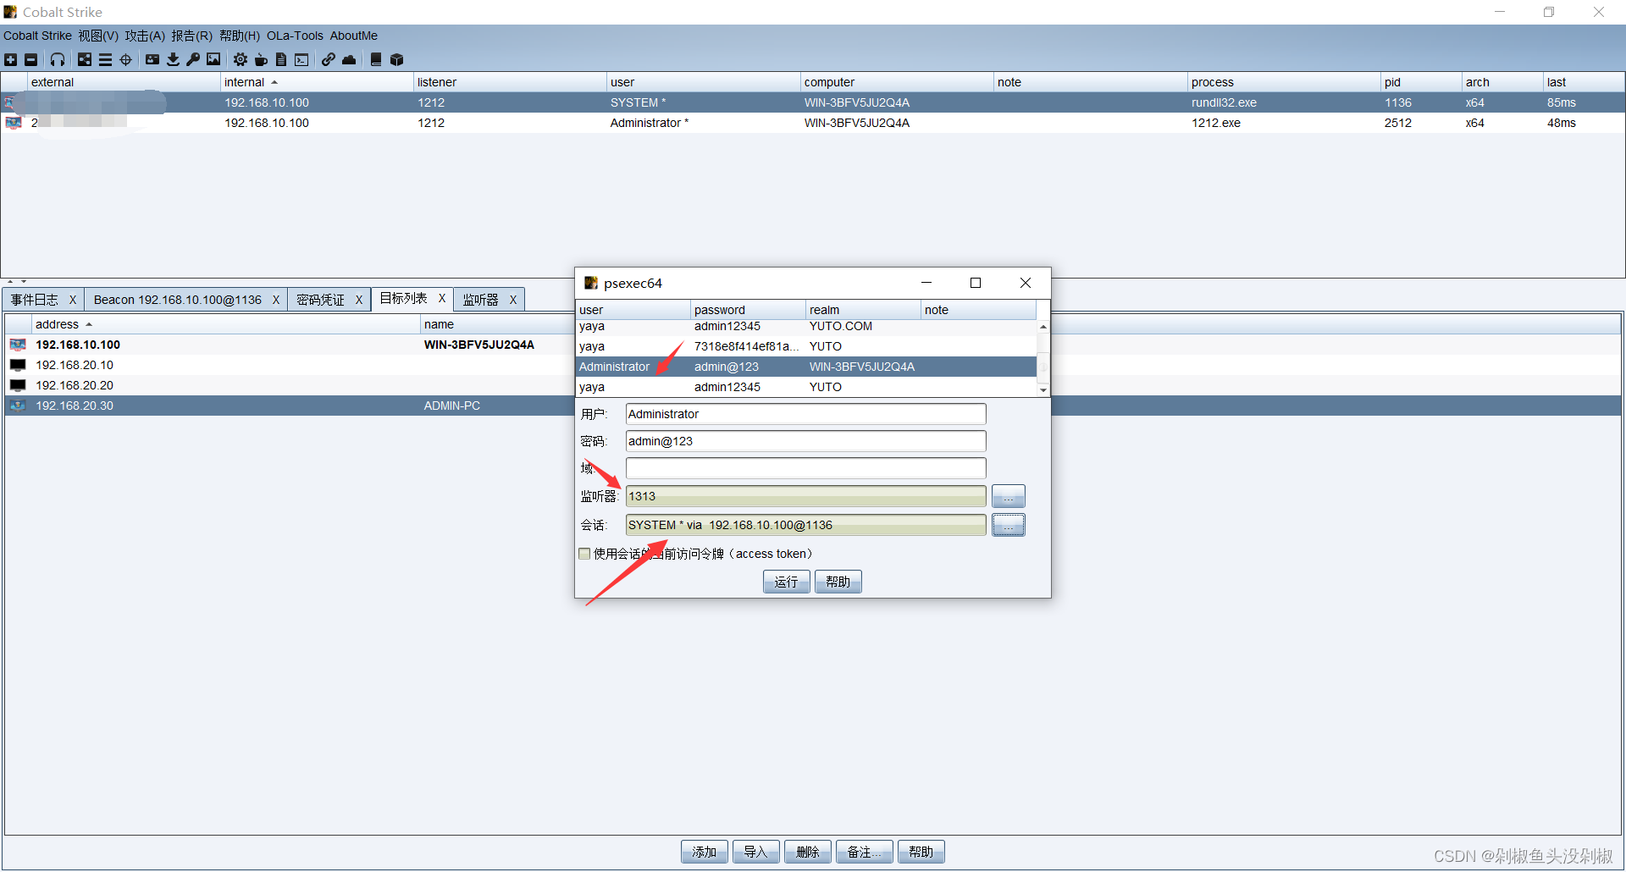
Task: Select the 1212.exe session row
Action: [813, 123]
